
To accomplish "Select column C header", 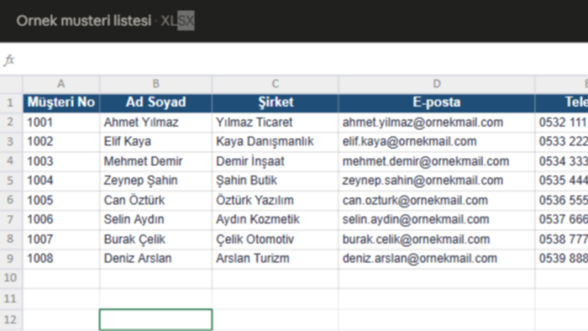I will coord(276,84).
